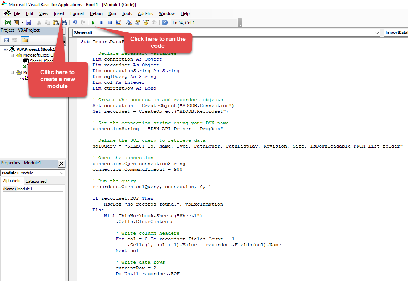Expand the Module1 Module properties dropdown
Image resolution: width=408 pixels, height=281 pixels.
tap(61, 173)
